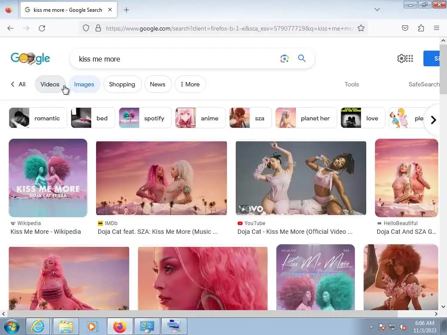Open Wikipedia Kiss Me More cover thumbnail

click(48, 178)
